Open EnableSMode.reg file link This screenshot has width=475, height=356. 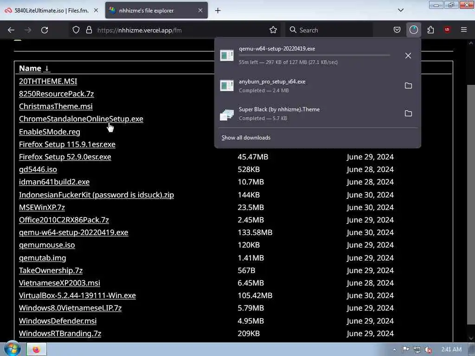[49, 132]
